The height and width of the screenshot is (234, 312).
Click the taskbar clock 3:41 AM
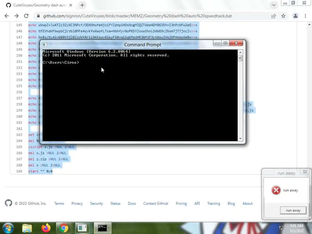296,226
